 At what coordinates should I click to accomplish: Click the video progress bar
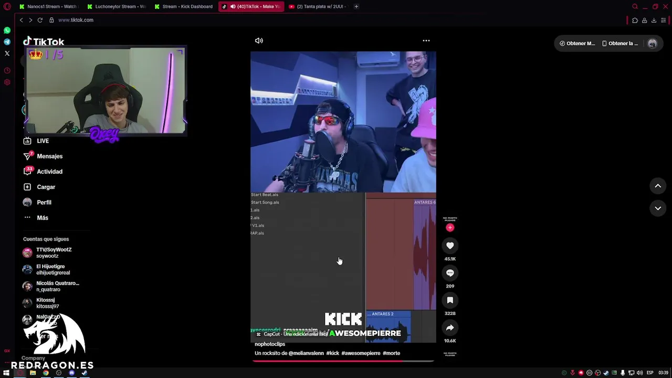(343, 361)
